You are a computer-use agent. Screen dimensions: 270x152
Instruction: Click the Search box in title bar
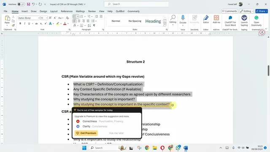[x=136, y=4]
